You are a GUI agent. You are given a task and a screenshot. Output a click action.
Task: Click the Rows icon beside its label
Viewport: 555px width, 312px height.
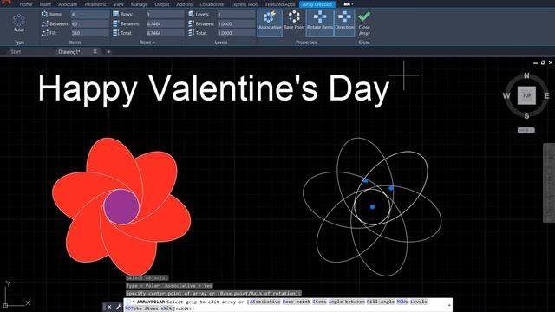click(115, 14)
